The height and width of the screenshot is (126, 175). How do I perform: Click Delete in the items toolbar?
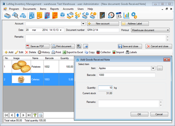pyautogui.click(x=31, y=52)
